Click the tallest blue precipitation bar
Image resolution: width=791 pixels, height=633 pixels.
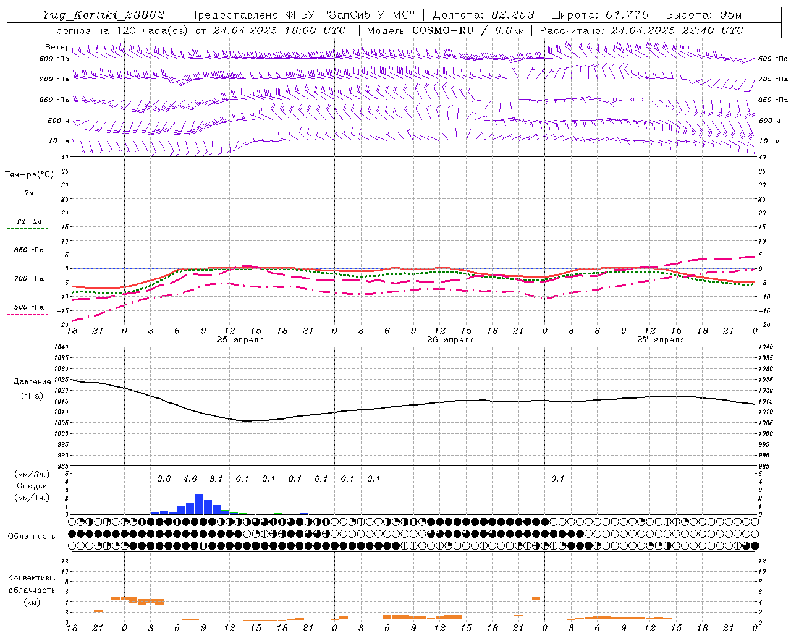(x=199, y=504)
